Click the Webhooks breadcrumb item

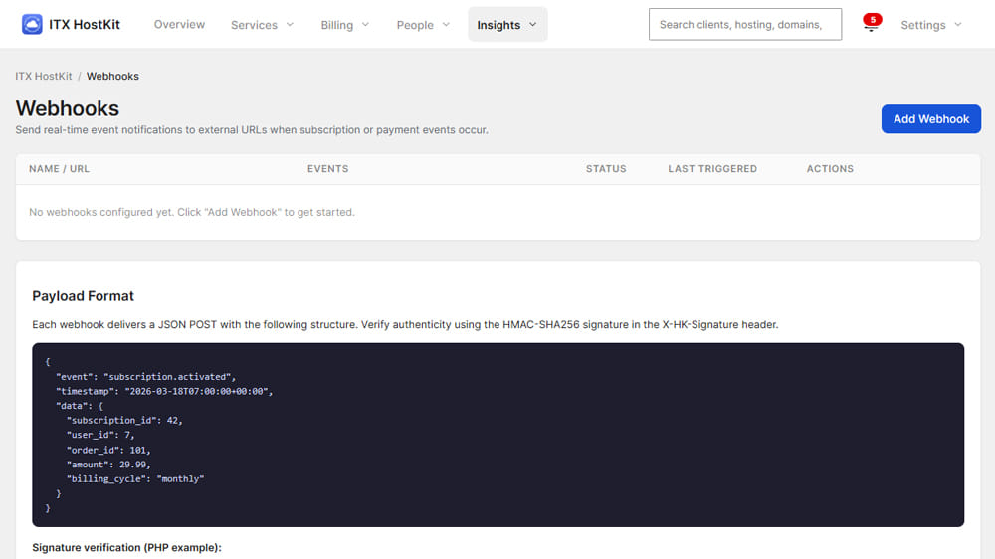pos(112,77)
